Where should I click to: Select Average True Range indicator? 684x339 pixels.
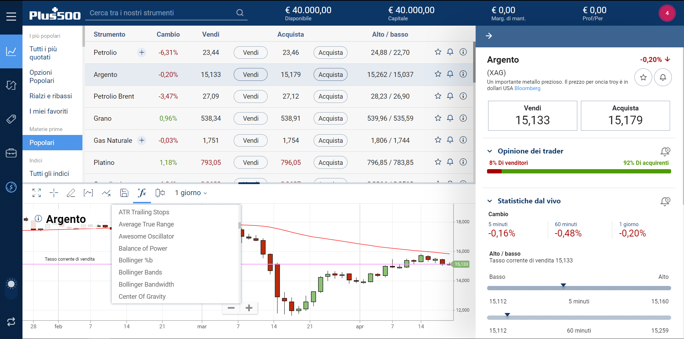pyautogui.click(x=146, y=224)
